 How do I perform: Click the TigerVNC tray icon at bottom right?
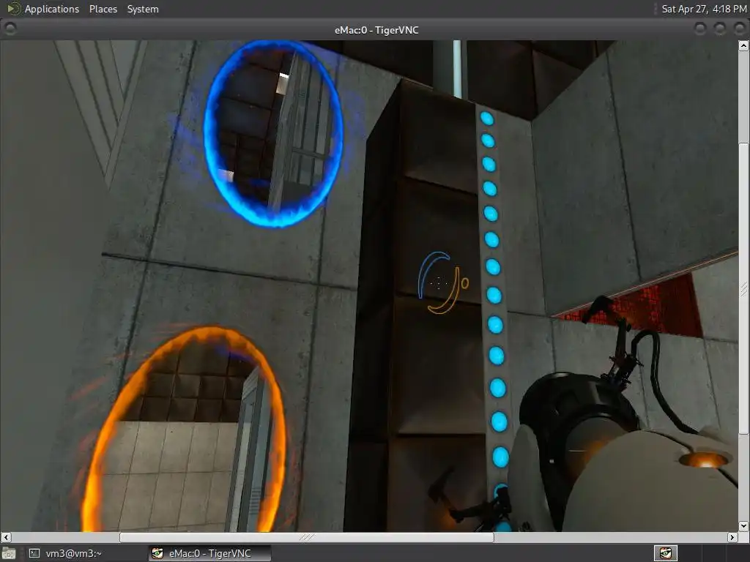[x=665, y=553]
